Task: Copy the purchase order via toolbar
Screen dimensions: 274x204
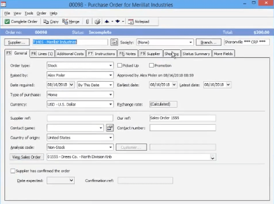Action: 51,22
